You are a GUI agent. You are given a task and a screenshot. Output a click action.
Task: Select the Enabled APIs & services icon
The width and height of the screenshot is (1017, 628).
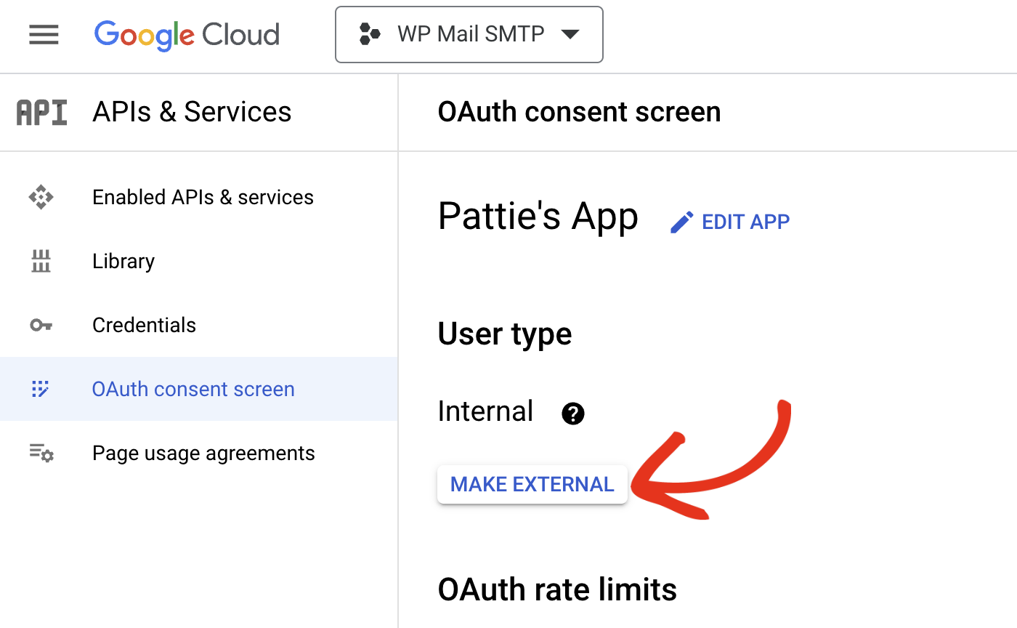41,196
